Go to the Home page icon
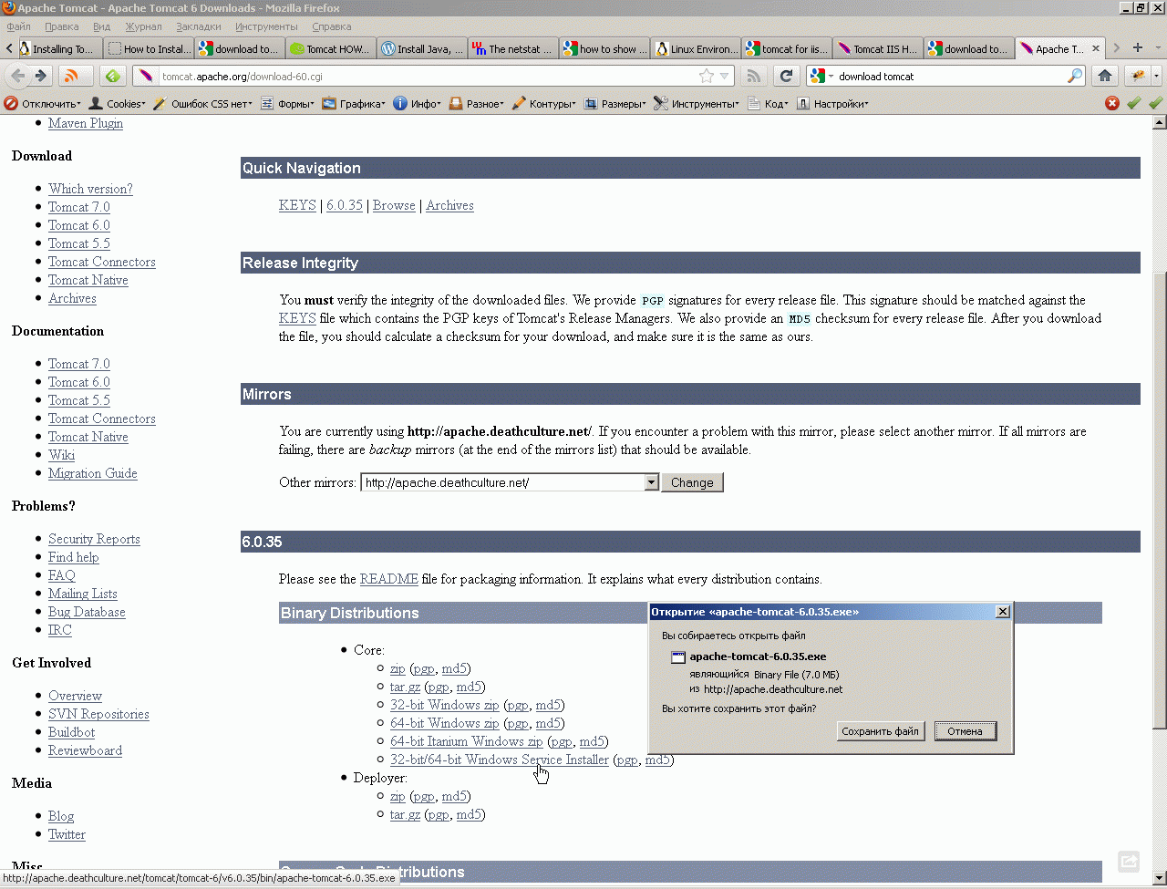 point(1105,76)
